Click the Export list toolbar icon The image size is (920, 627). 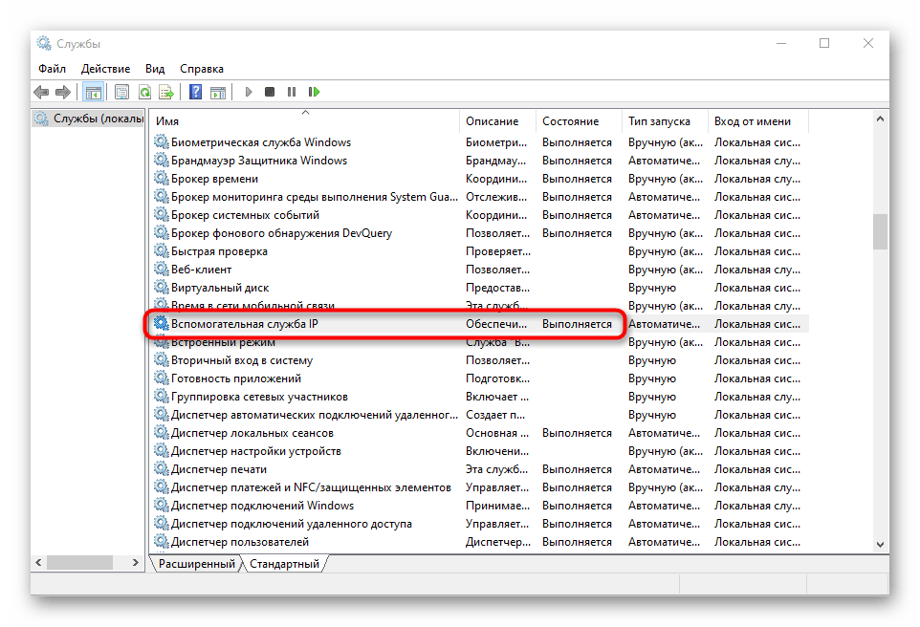pyautogui.click(x=166, y=92)
